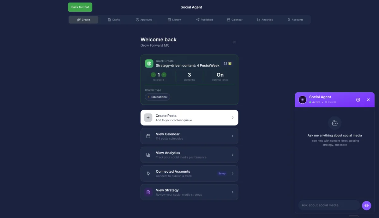Click the Setup badge on Connected Accounts
This screenshot has height=218, width=379.
coord(222,174)
